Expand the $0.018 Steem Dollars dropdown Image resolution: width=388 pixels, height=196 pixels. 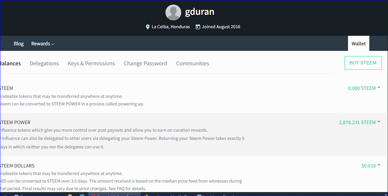click(x=371, y=166)
